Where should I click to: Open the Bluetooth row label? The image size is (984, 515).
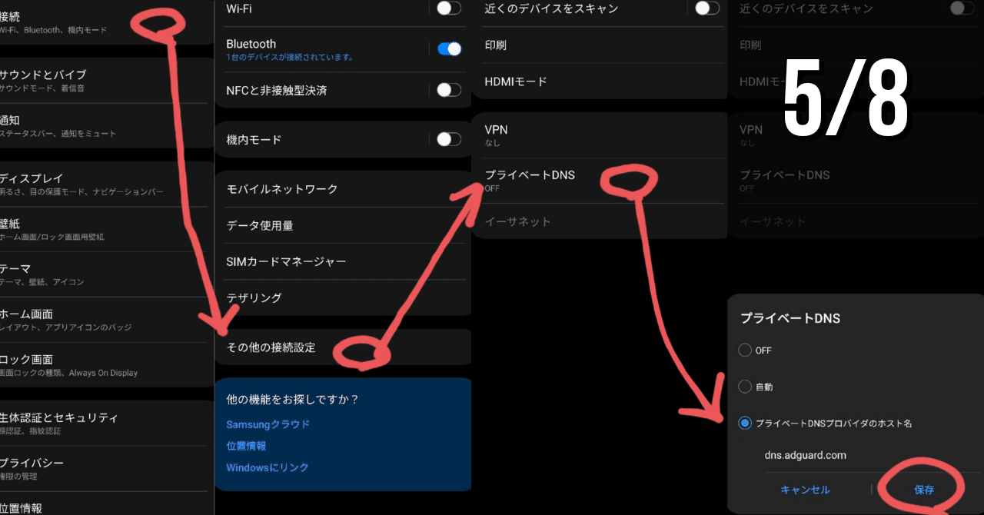tap(251, 44)
